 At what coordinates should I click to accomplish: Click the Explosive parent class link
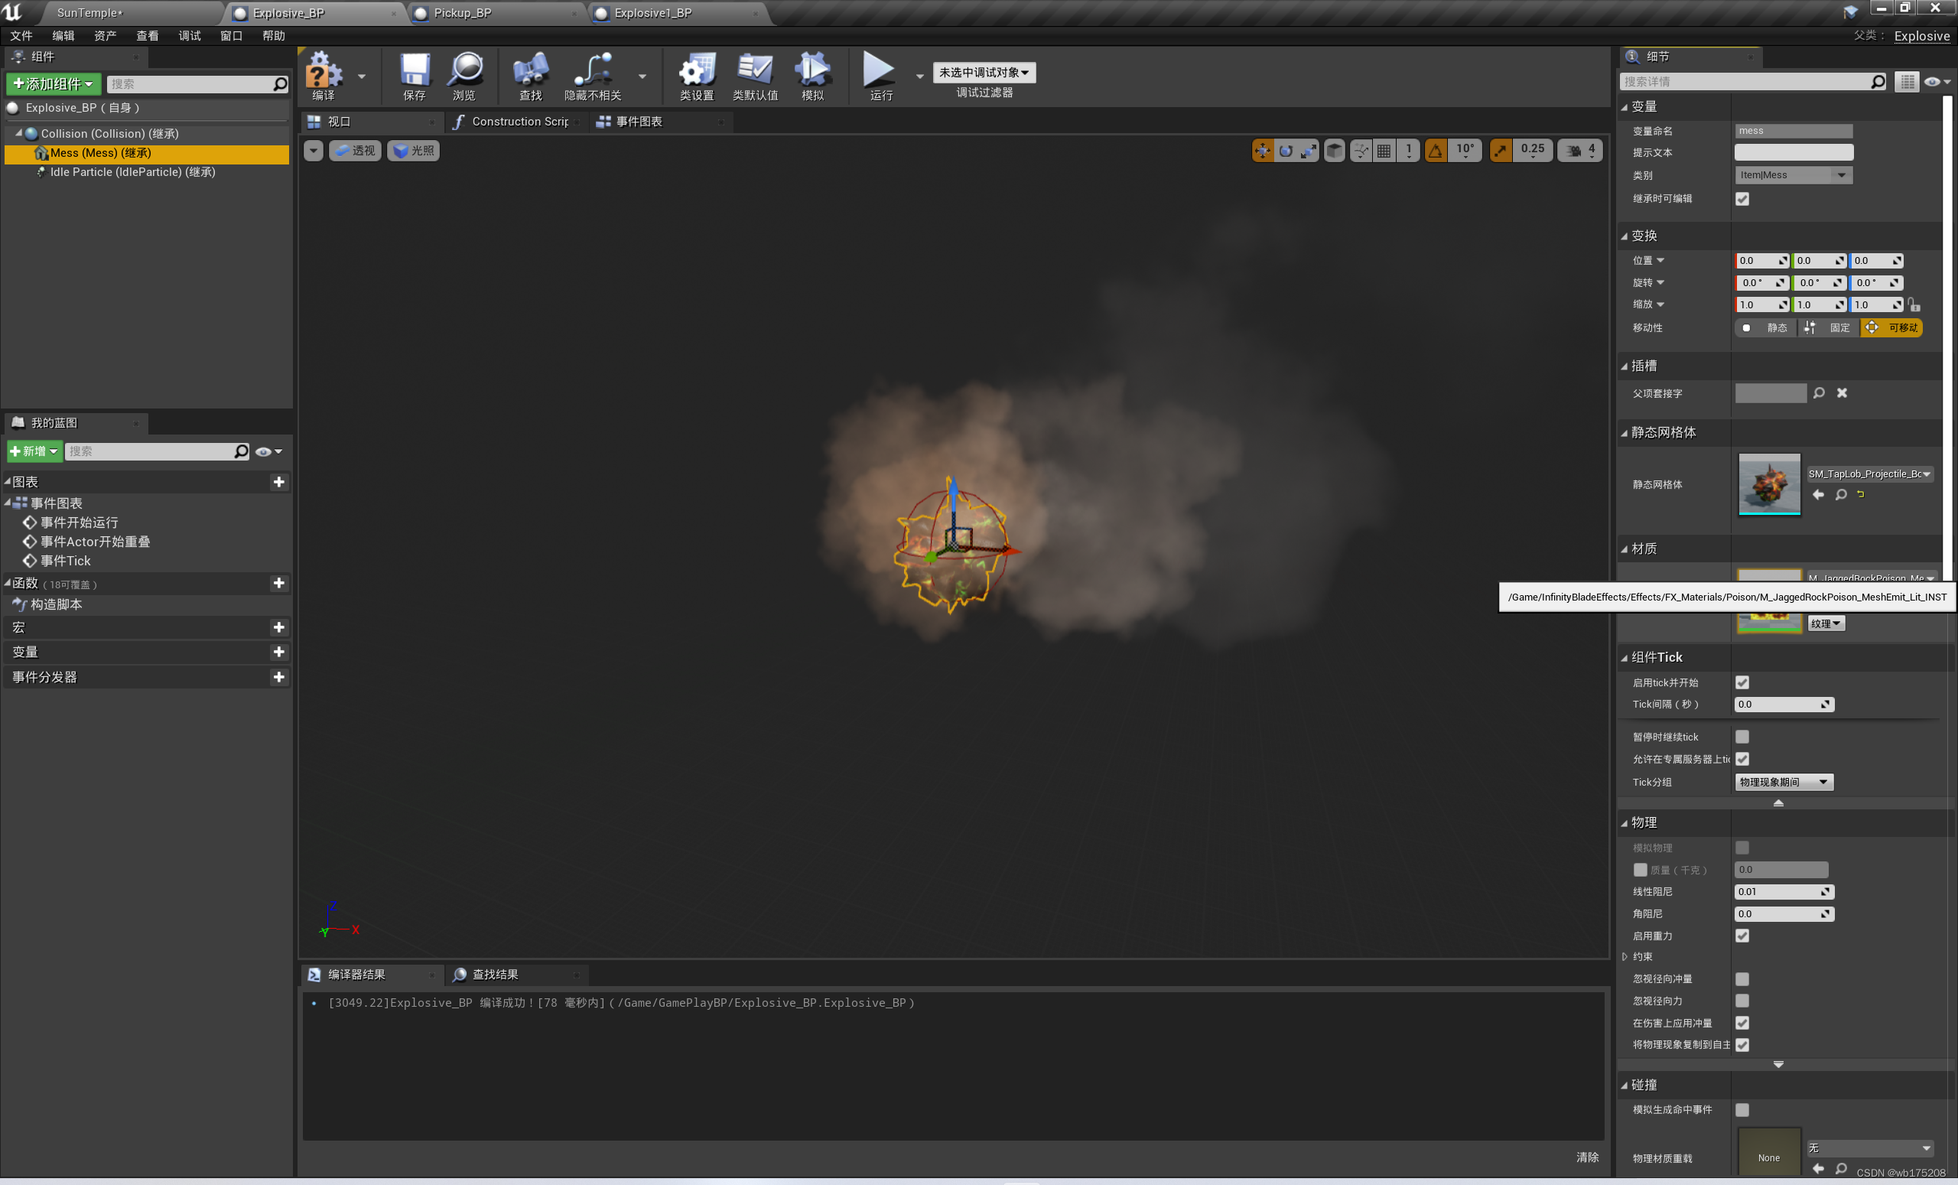coord(1921,36)
